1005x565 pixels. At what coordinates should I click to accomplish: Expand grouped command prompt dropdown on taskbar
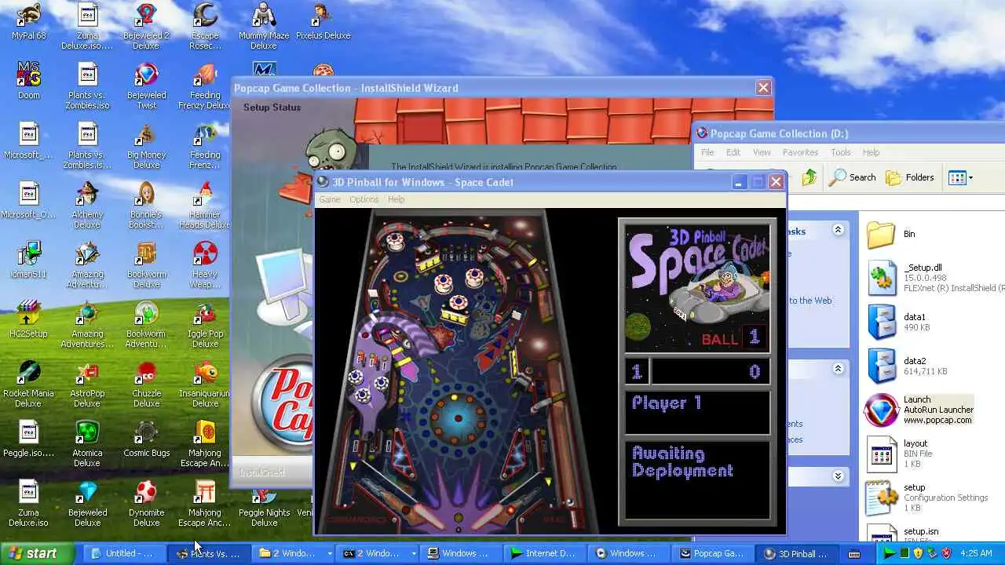[413, 554]
